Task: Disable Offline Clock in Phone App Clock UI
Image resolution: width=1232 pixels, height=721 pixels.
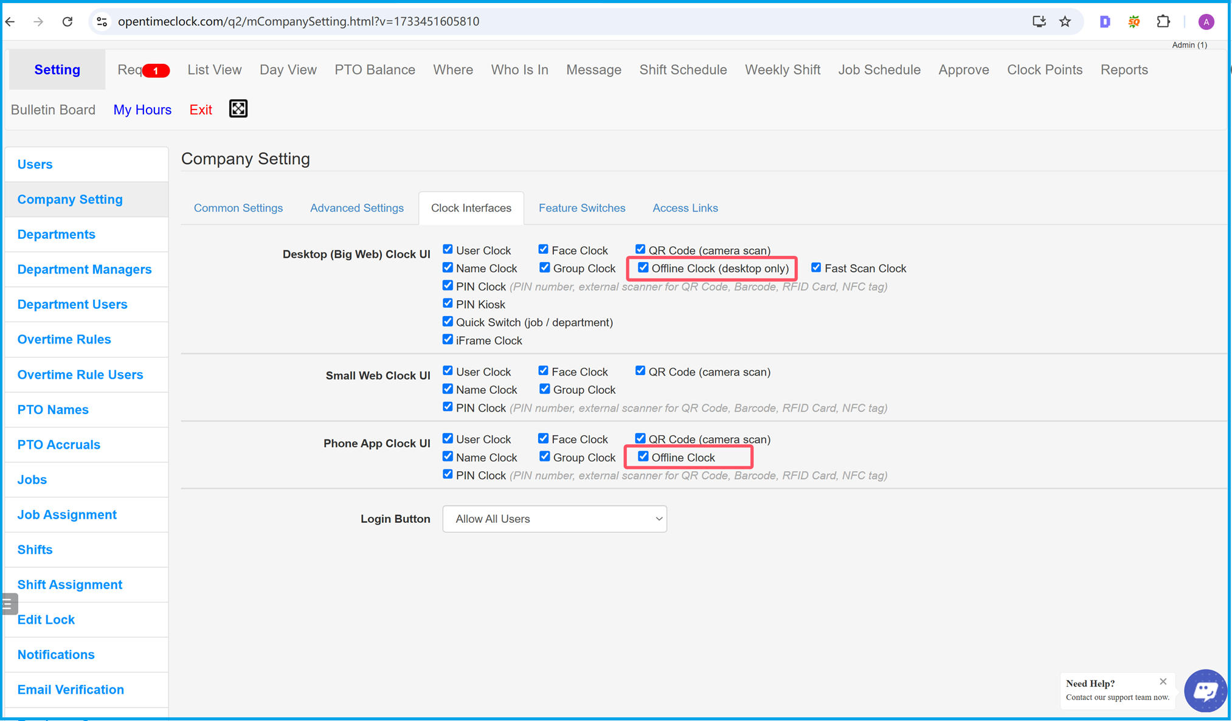Action: pyautogui.click(x=643, y=457)
